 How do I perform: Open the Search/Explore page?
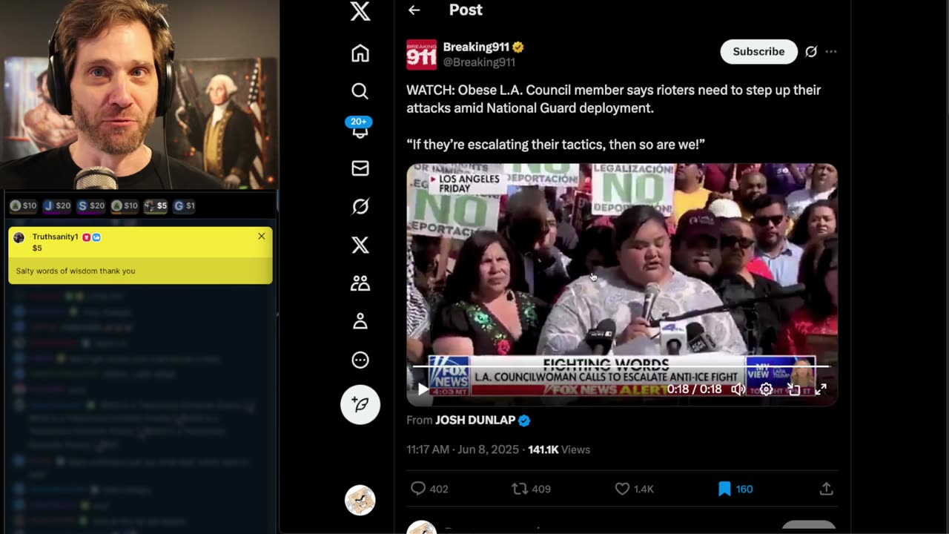point(360,91)
